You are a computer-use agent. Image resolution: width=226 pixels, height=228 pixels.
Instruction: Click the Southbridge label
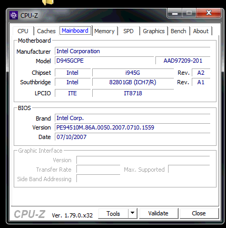[35, 82]
